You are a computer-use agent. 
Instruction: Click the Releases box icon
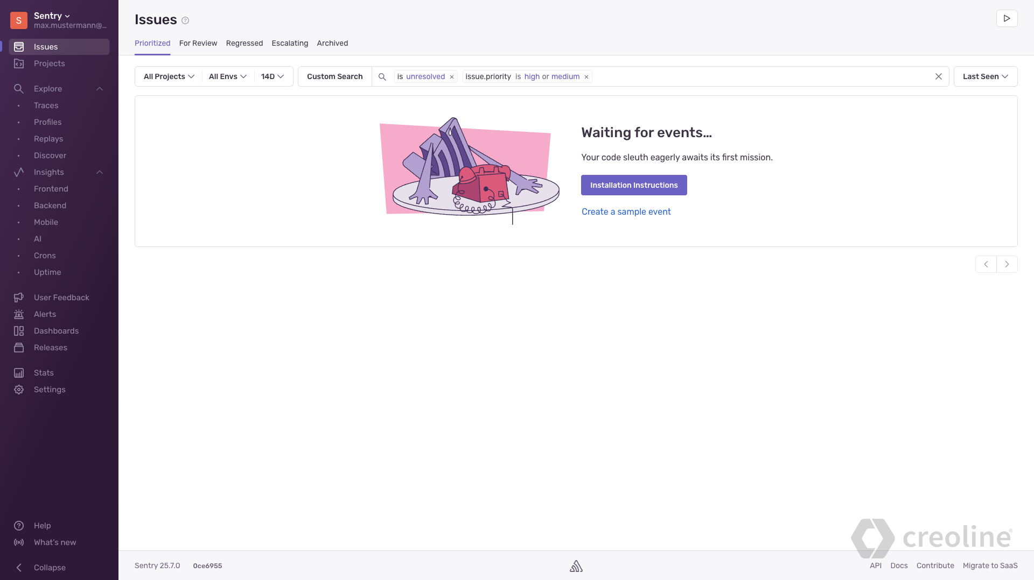pos(19,348)
